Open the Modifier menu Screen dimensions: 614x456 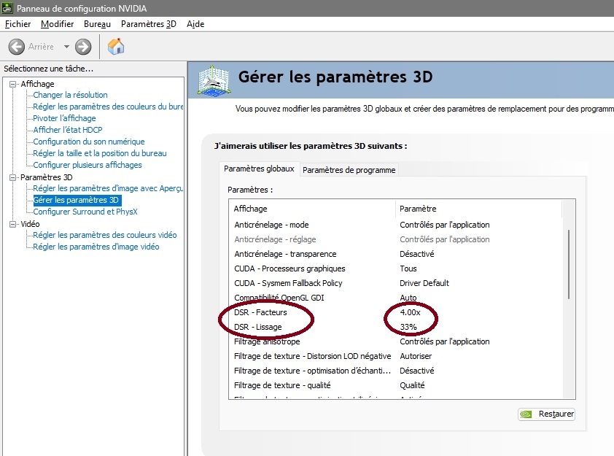click(x=57, y=24)
